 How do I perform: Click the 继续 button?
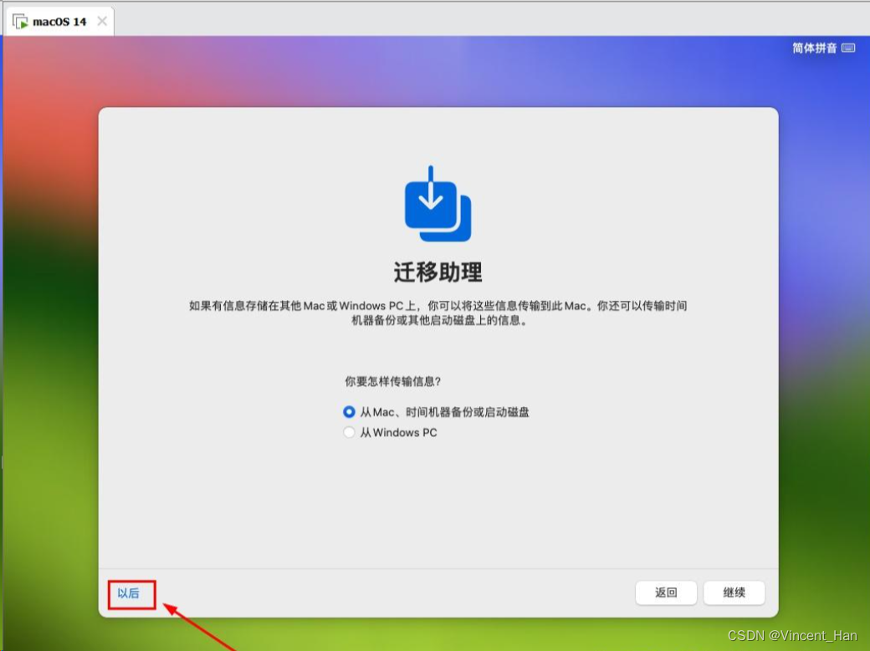tap(734, 593)
